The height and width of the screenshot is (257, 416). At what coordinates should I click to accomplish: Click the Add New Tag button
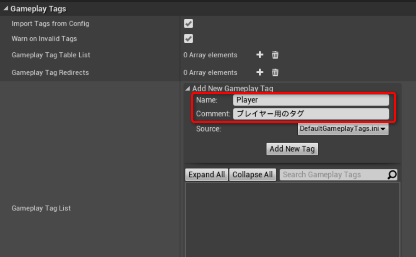(292, 149)
